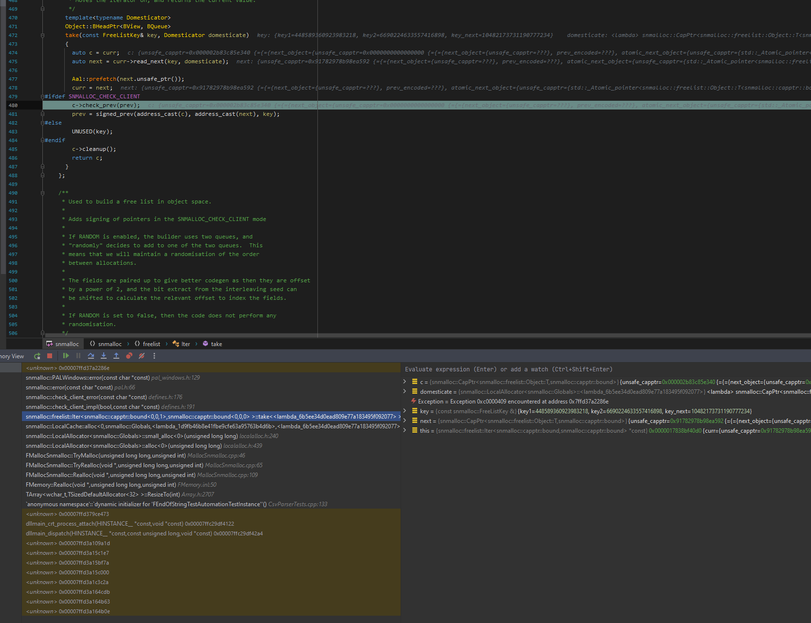Screen dimensions: 811x623
Task: Resume program execution
Action: 66,356
